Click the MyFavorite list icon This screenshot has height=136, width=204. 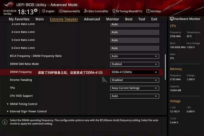pyautogui.click(x=60, y=11)
